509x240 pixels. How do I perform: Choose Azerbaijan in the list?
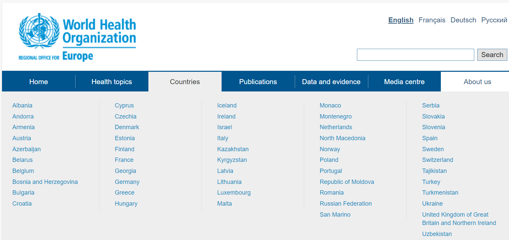point(26,149)
